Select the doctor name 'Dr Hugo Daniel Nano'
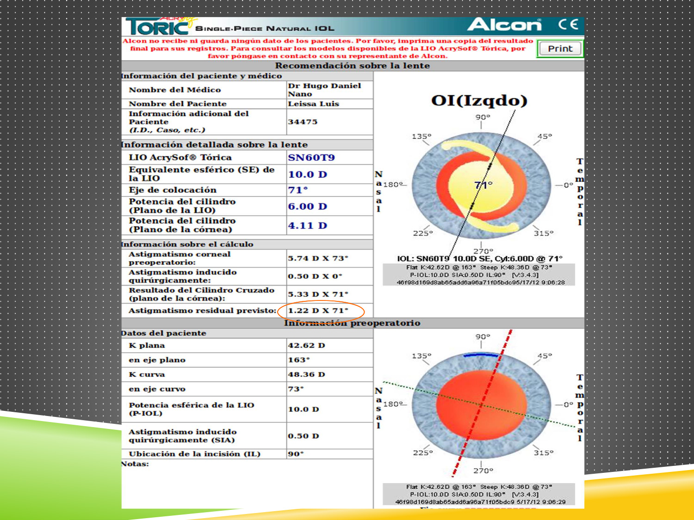 coord(324,90)
